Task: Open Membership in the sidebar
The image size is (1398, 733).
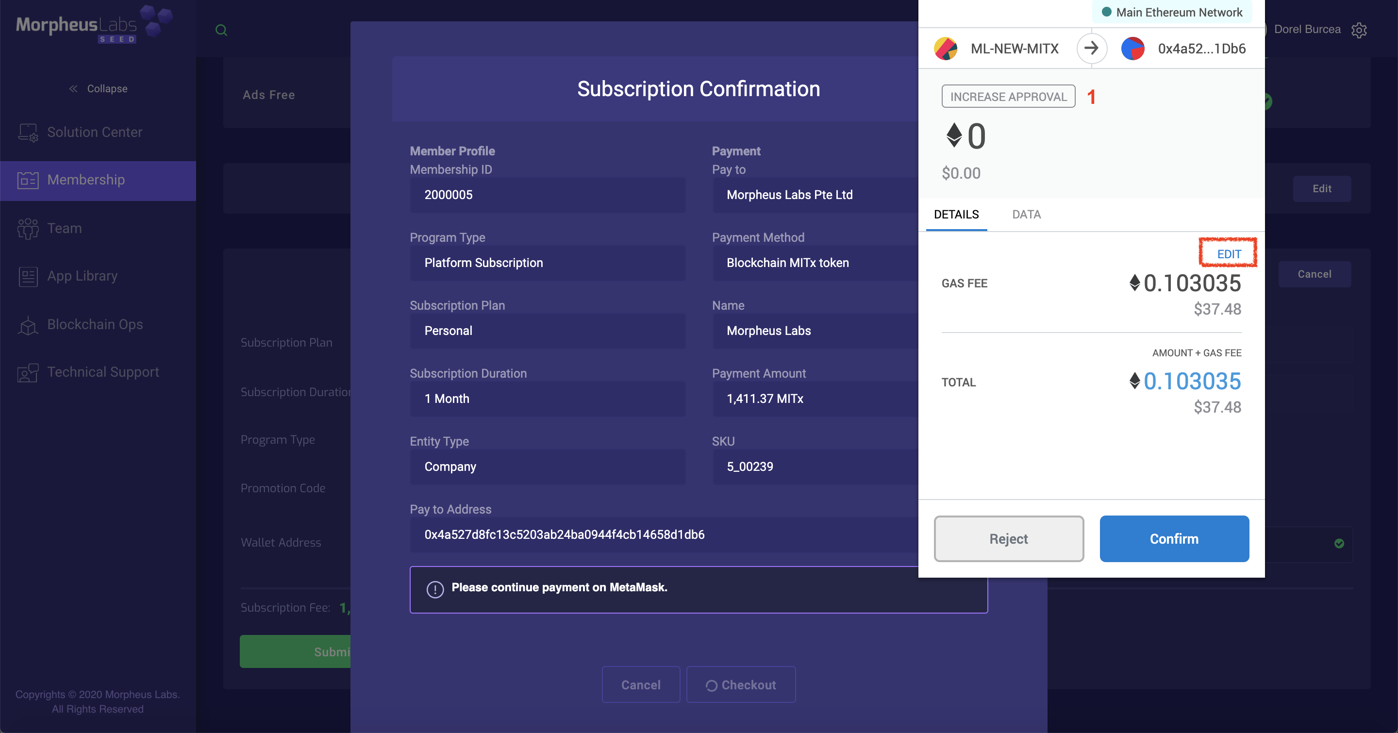Action: (86, 180)
